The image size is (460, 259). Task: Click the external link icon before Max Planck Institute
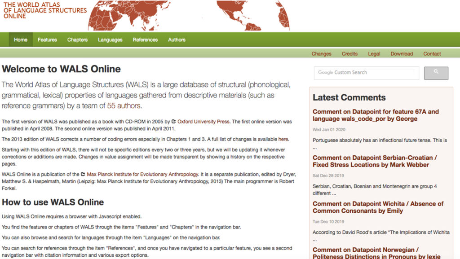pyautogui.click(x=83, y=174)
